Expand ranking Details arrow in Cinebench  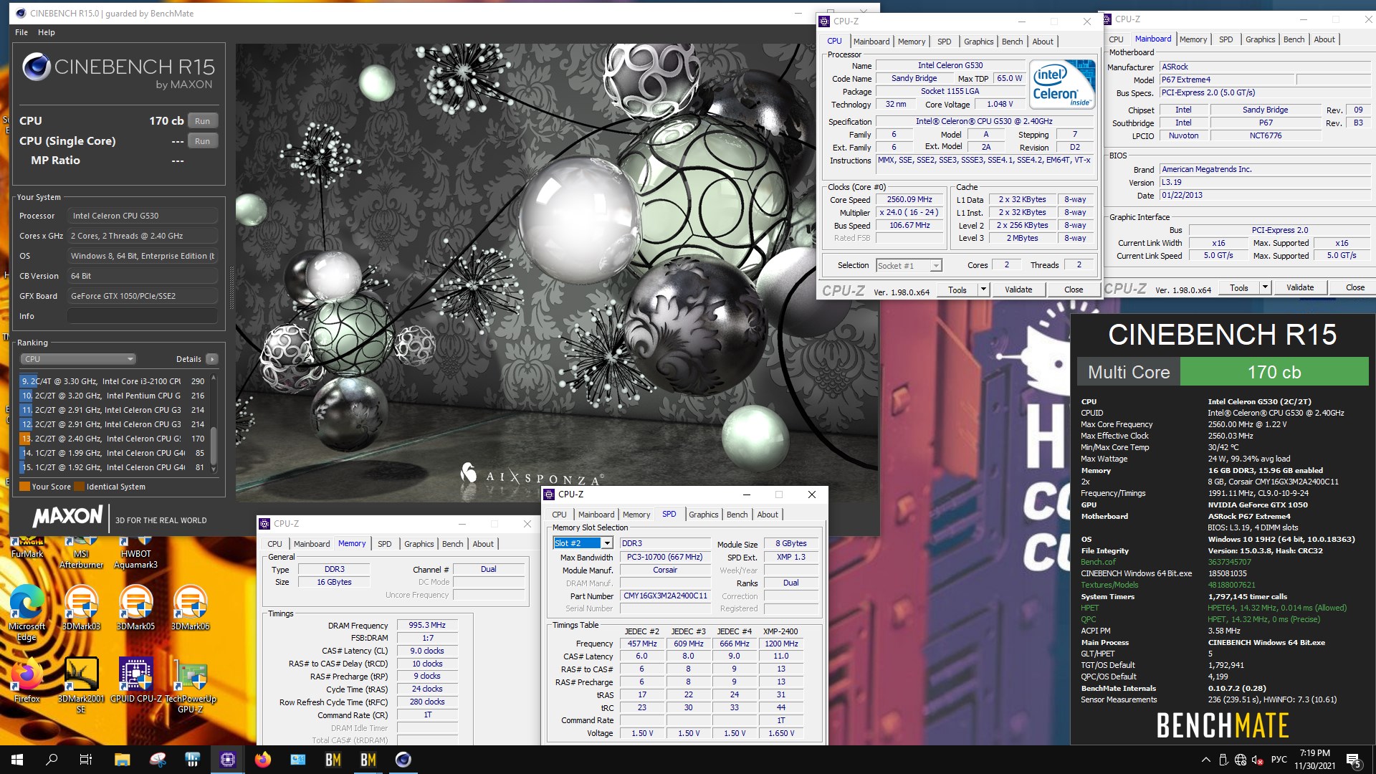click(x=211, y=359)
